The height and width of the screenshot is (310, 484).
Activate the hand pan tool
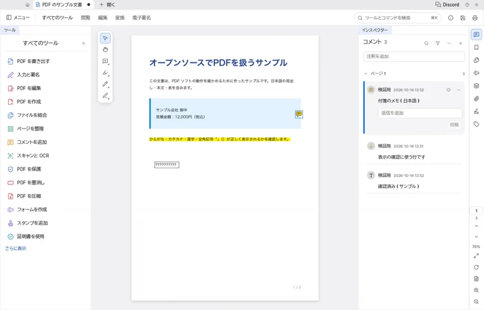105,50
